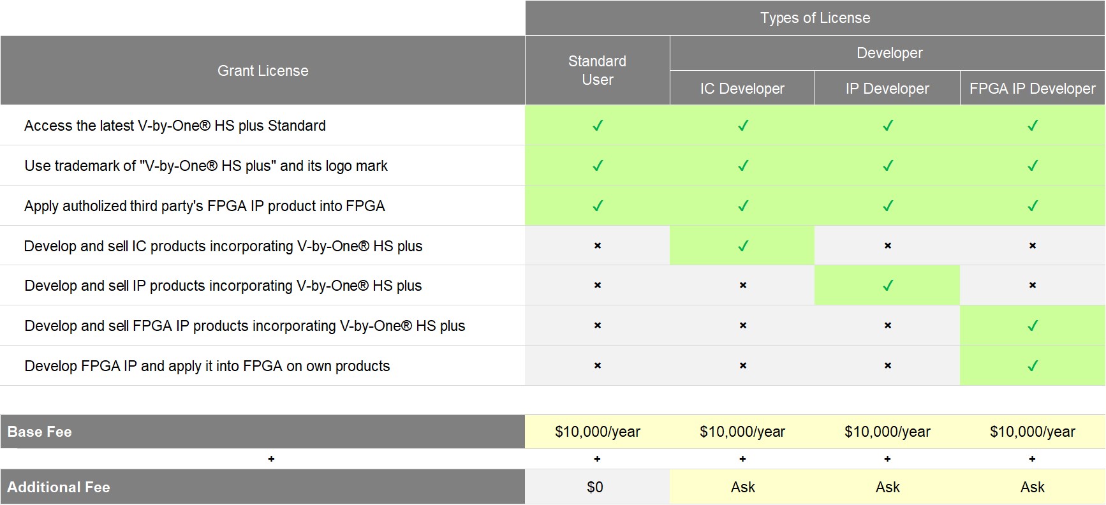Click IC Developer checkmark in Use trademark row
The width and height of the screenshot is (1106, 505).
743,166
